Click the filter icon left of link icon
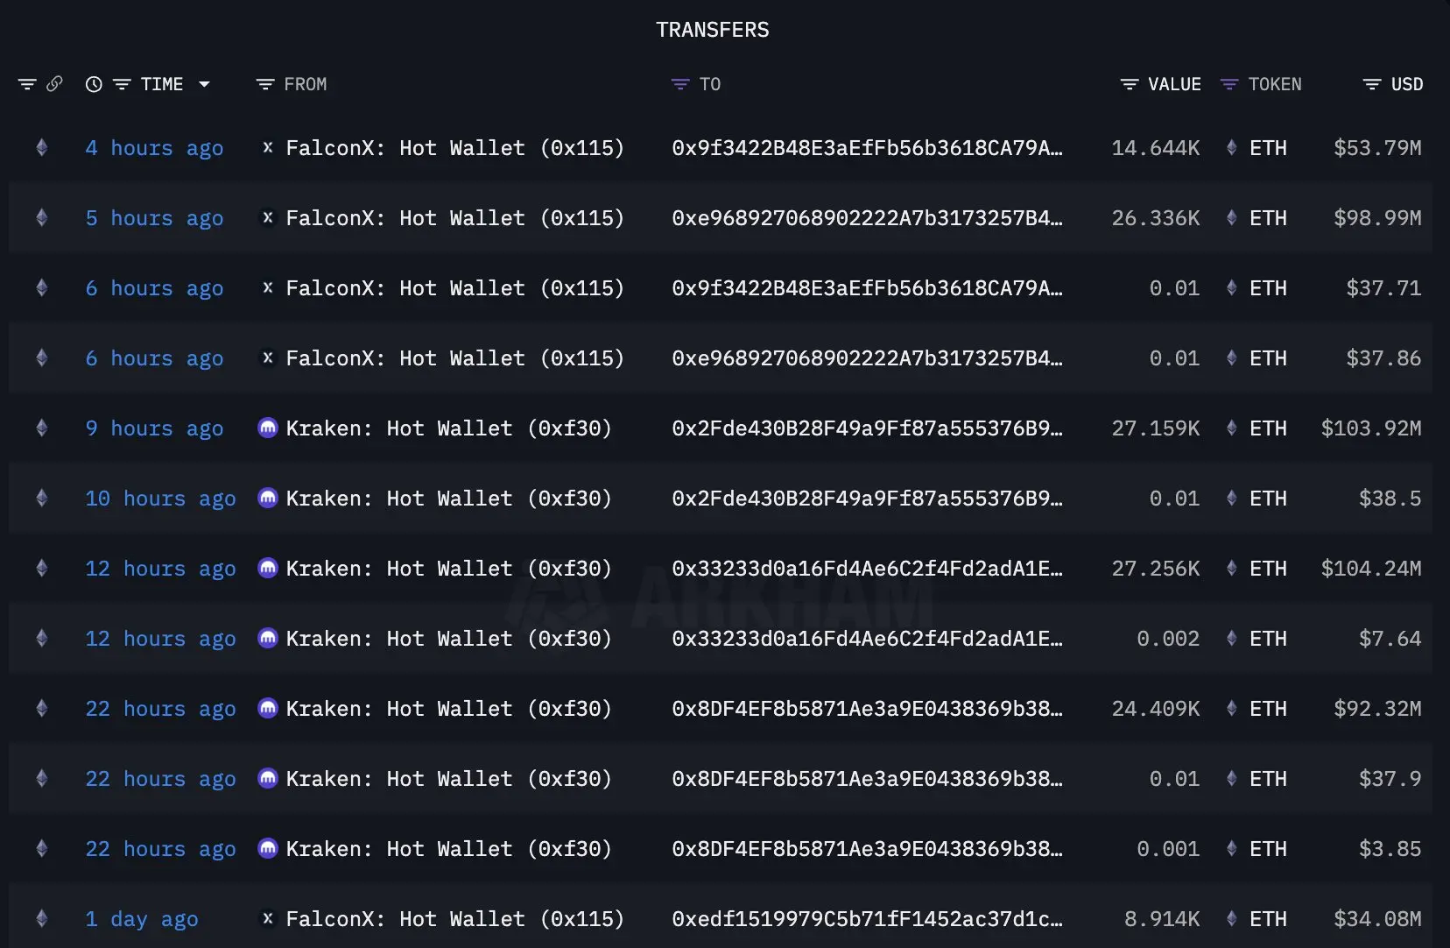The image size is (1450, 948). click(x=27, y=84)
